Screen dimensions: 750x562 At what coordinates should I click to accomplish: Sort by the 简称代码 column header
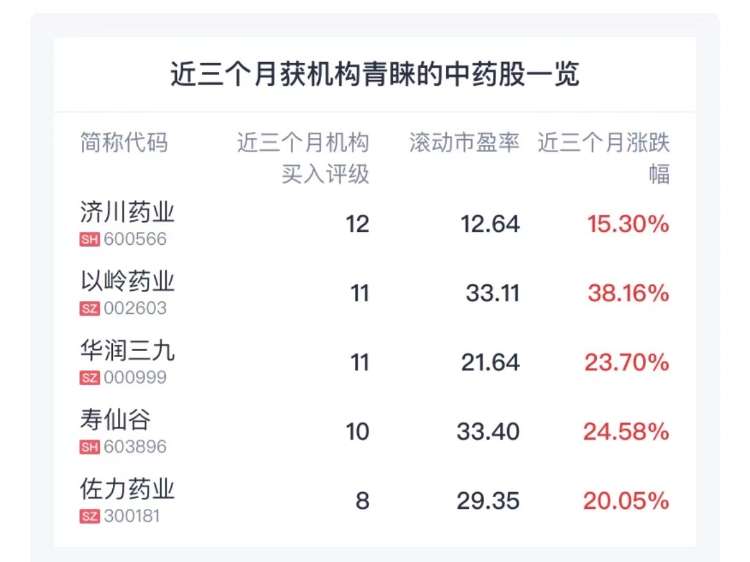click(x=124, y=142)
